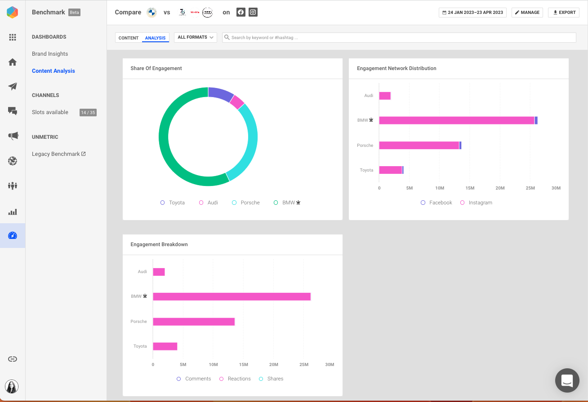Toggle Audi in Share Of Engagement legend

[x=209, y=203]
